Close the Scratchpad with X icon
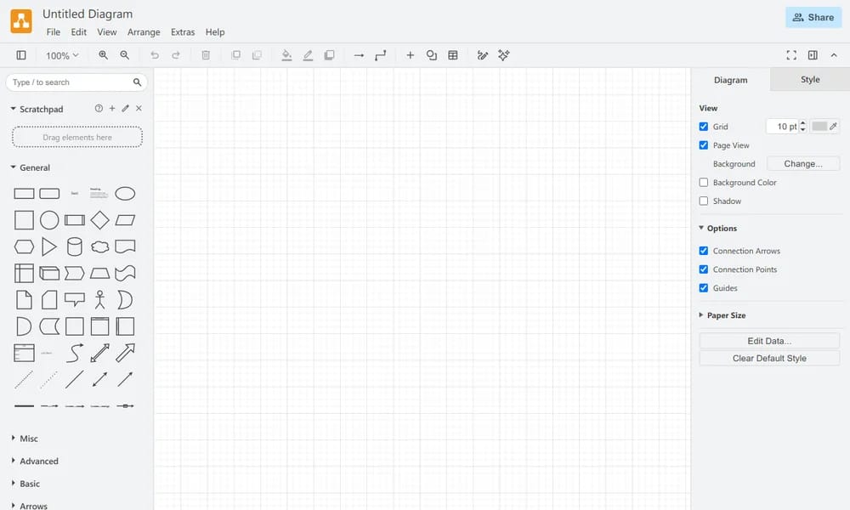The image size is (850, 510). coord(139,109)
